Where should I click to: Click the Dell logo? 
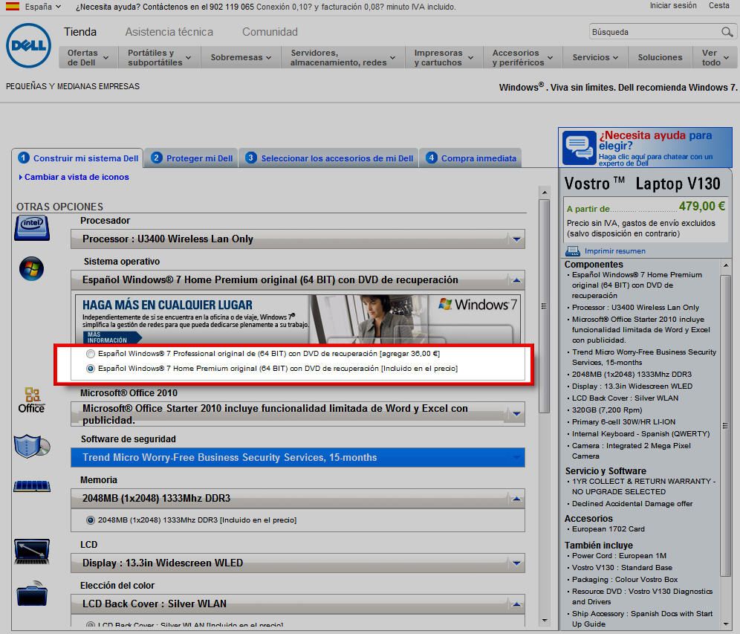28,45
